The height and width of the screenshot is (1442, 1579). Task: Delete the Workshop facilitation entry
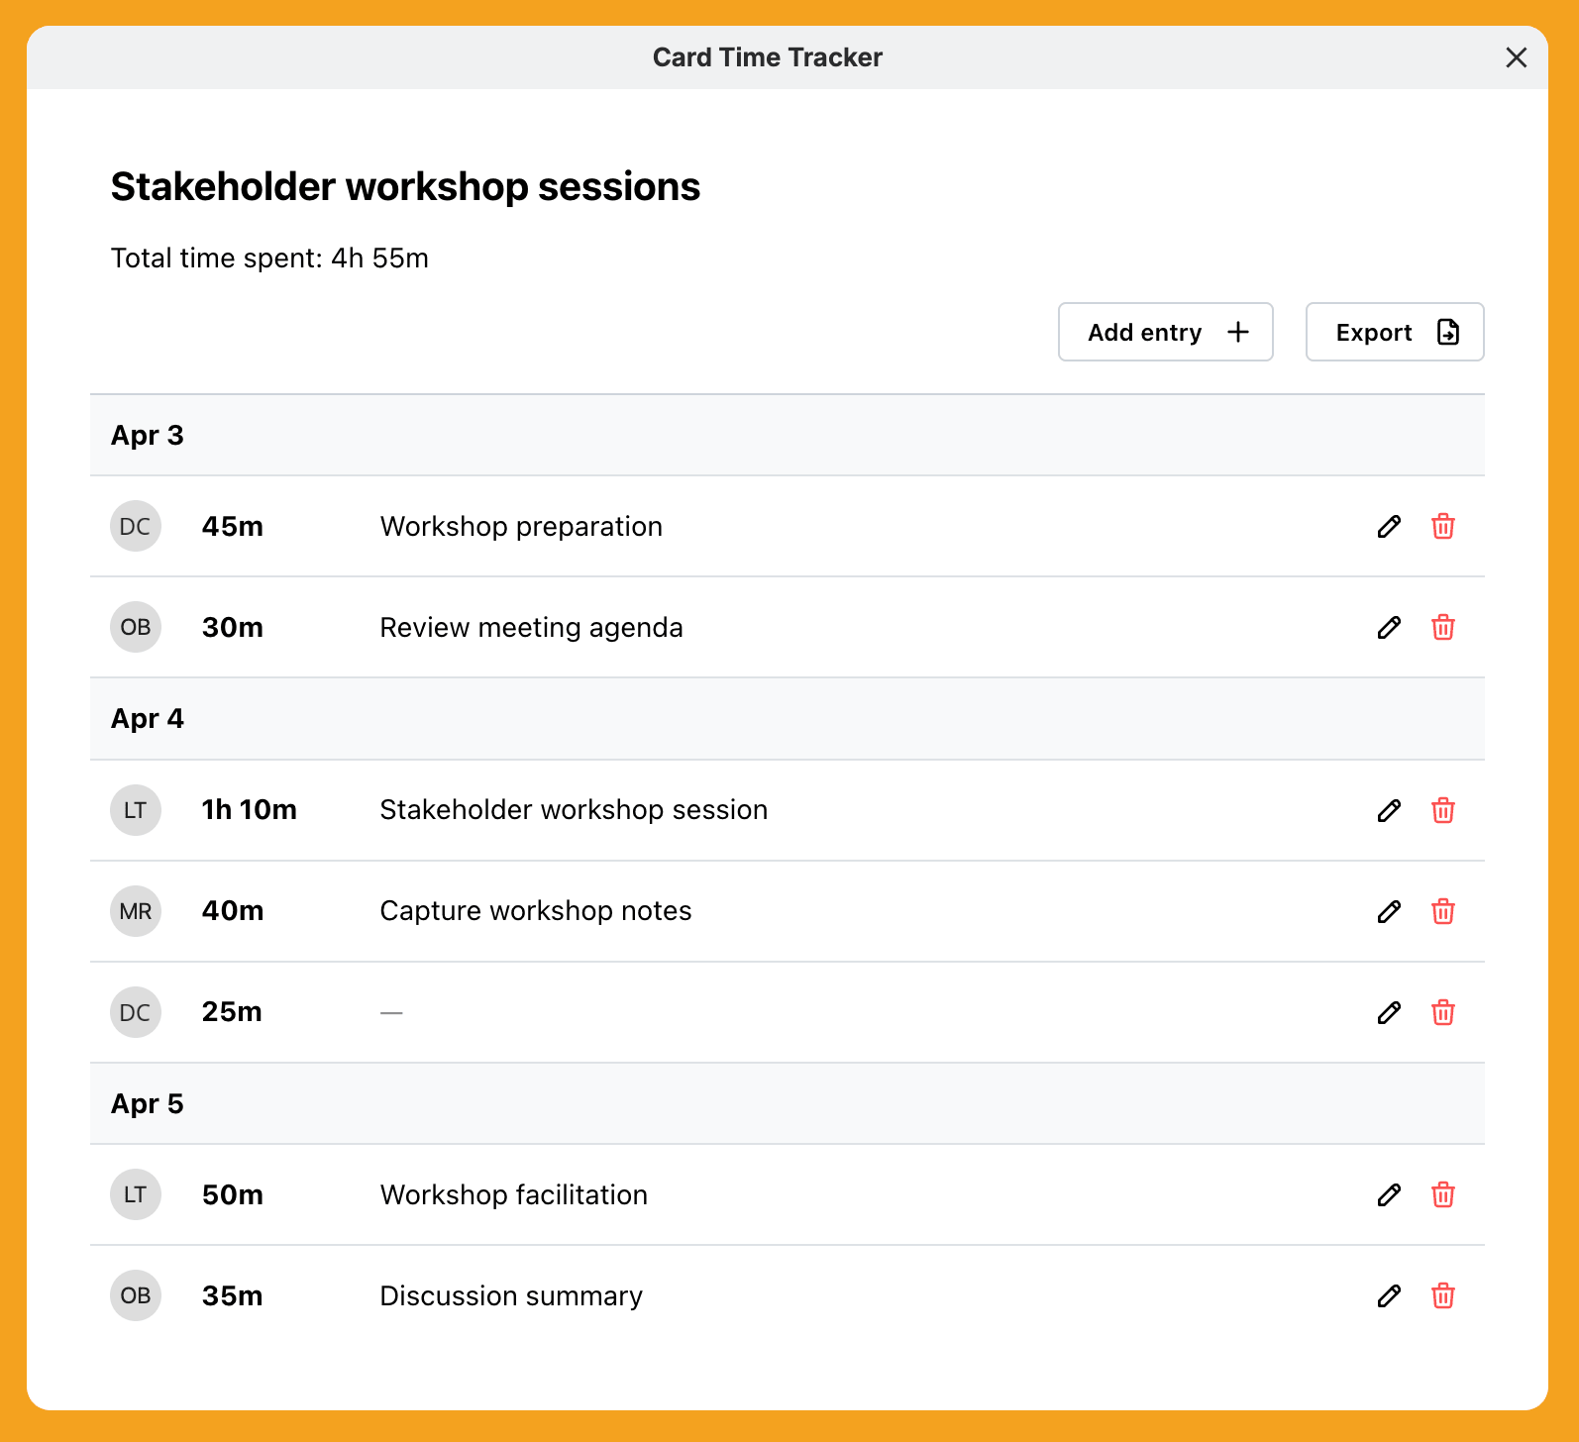(1443, 1195)
